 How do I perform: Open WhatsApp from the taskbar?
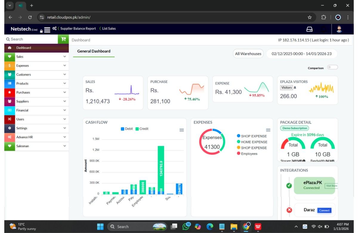(x=186, y=226)
